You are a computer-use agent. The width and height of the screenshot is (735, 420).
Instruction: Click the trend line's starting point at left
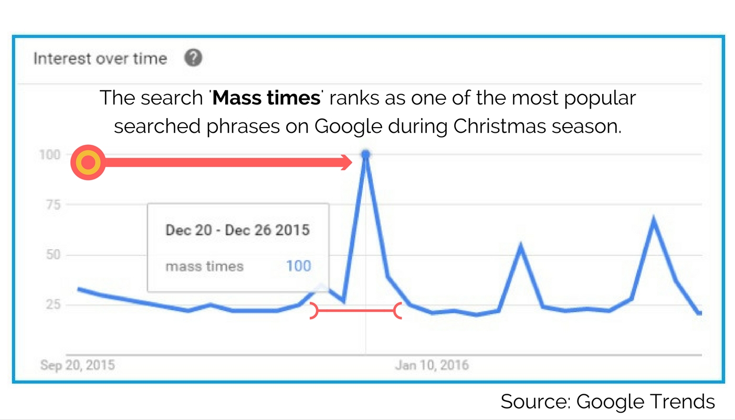tap(79, 289)
